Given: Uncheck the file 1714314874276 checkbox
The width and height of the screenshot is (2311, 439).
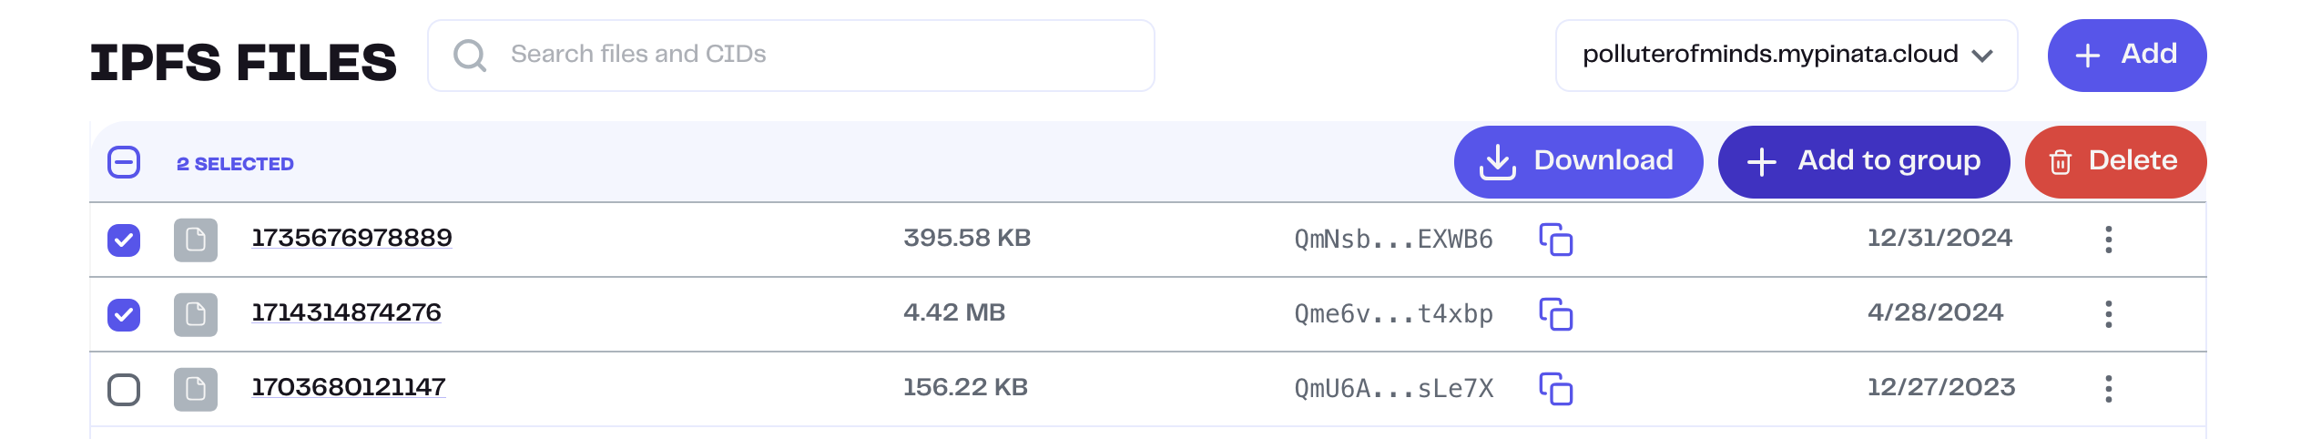Looking at the screenshot, I should tap(124, 315).
